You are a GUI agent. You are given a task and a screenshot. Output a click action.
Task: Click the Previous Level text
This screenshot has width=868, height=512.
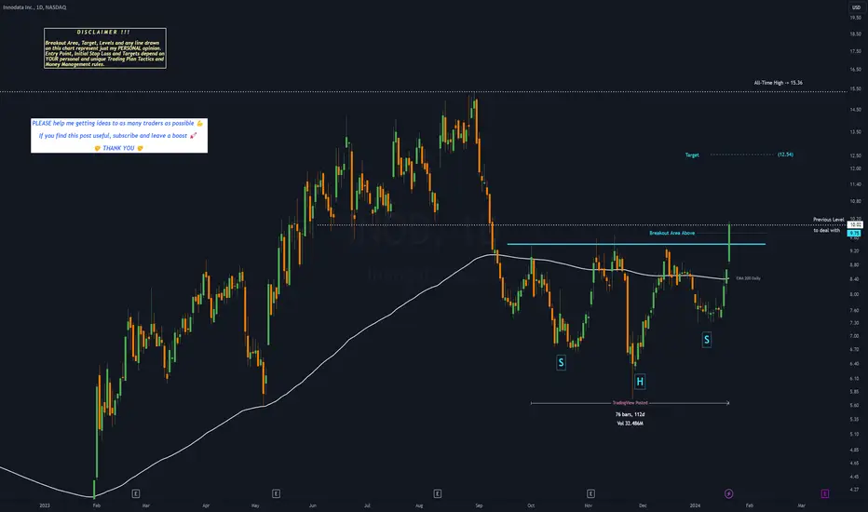pyautogui.click(x=829, y=220)
